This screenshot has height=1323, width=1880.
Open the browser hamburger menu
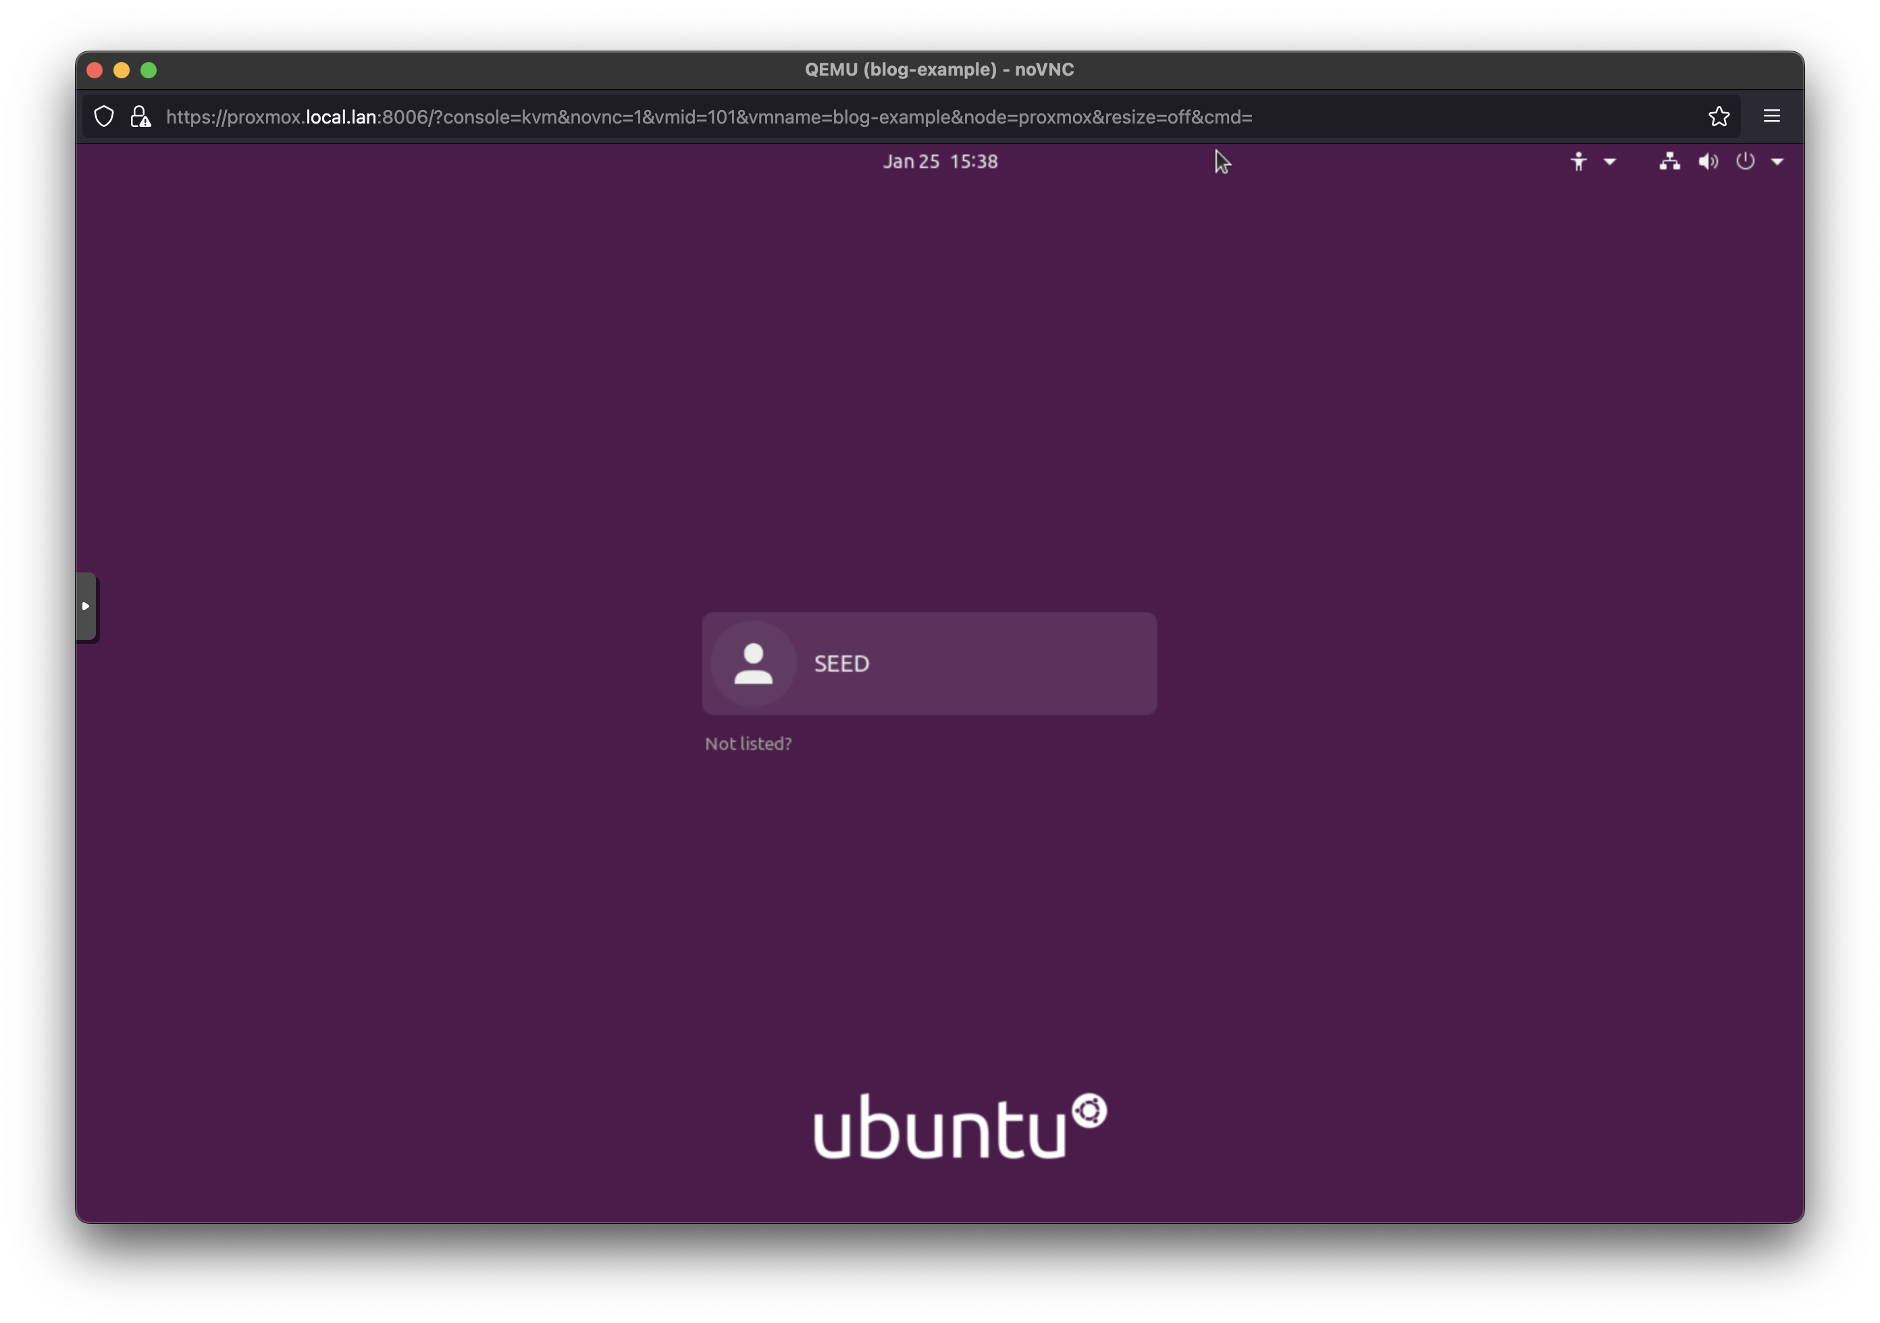point(1771,116)
